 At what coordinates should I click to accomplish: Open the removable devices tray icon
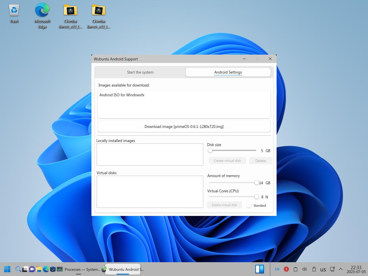314,269
